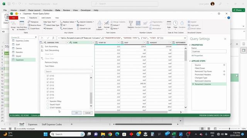The image size is (247, 138).
Task: Open the Data Type: Text dropdown
Action: [50, 22]
